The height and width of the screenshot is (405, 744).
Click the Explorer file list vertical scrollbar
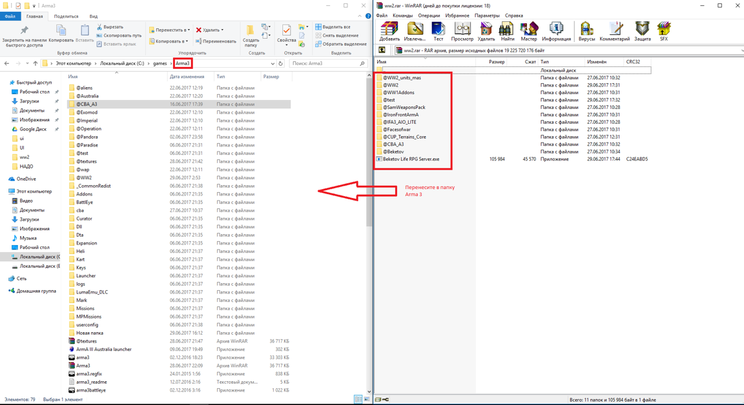(369, 233)
